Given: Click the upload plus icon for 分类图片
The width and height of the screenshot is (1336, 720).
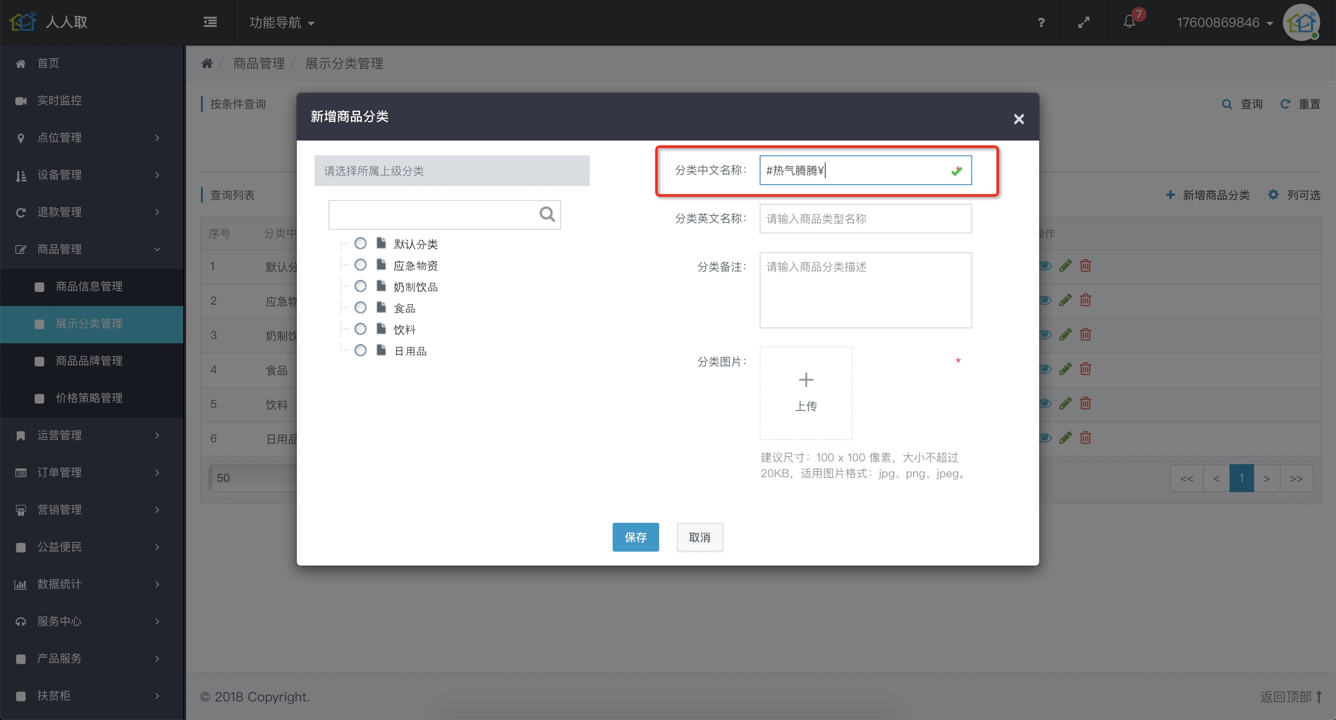Looking at the screenshot, I should 805,380.
